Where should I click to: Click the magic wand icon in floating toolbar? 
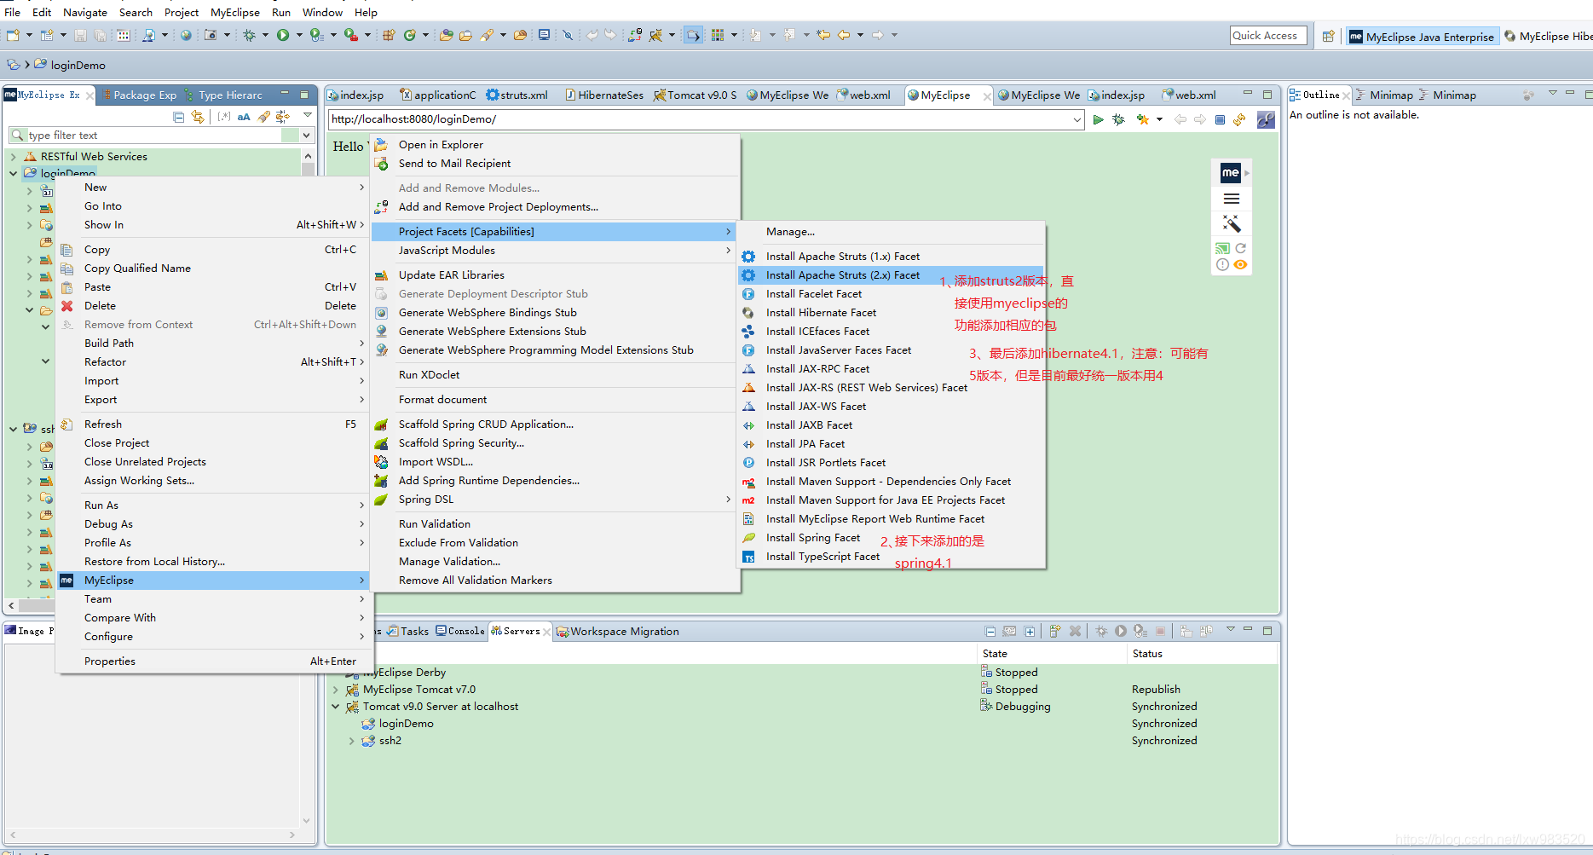coord(1232,223)
